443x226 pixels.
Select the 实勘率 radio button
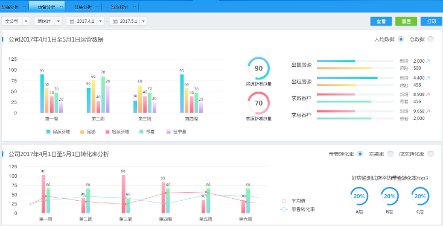(390, 154)
